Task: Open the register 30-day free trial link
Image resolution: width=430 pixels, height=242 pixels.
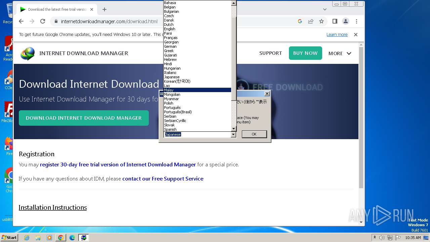Action: point(118,165)
